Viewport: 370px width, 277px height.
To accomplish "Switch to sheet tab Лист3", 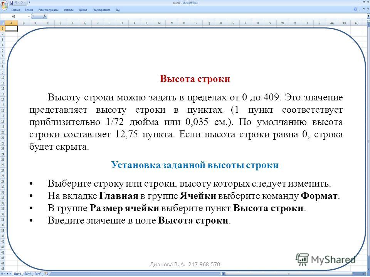I will click(x=38, y=274).
